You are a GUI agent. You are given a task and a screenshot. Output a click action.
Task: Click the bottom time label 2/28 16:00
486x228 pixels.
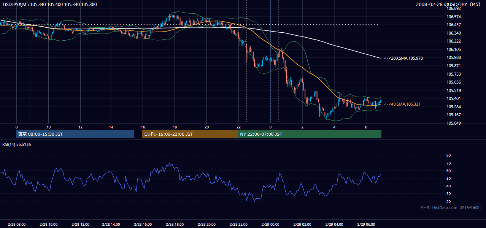[x=143, y=225]
